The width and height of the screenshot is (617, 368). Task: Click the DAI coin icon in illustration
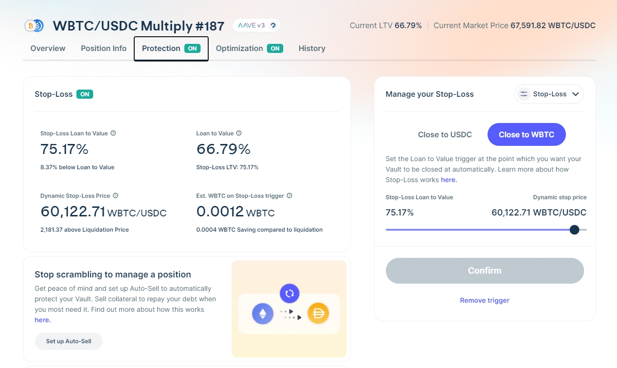[318, 314]
